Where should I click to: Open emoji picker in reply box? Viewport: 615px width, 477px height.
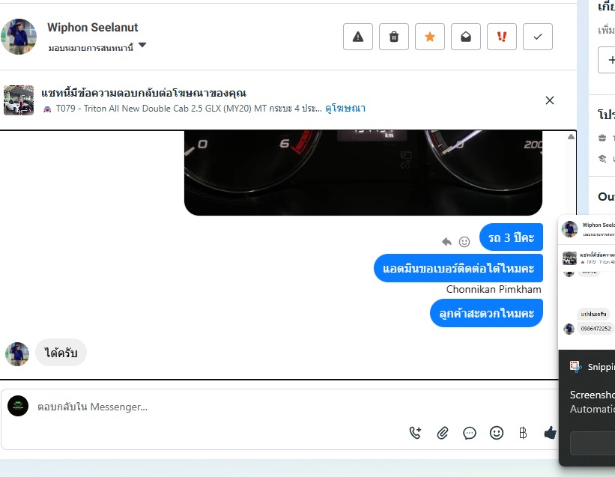(497, 433)
